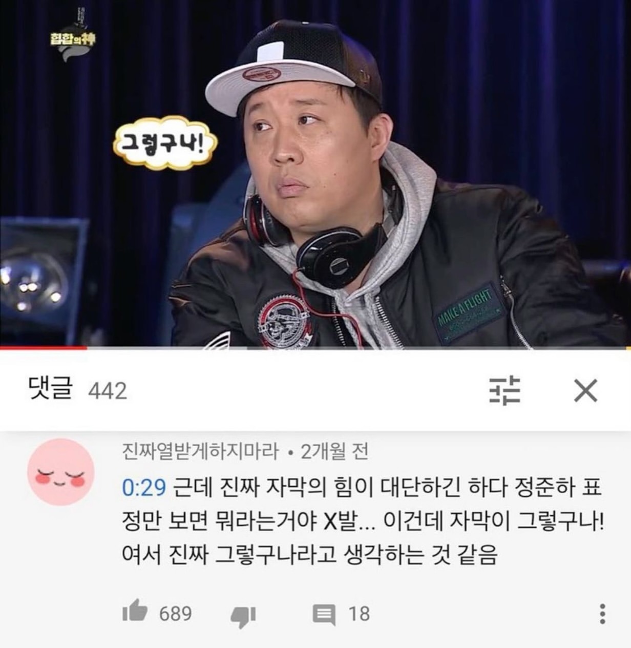The width and height of the screenshot is (631, 648).
Task: Open the 진짜열받게하지마라 username profile
Action: 200,452
